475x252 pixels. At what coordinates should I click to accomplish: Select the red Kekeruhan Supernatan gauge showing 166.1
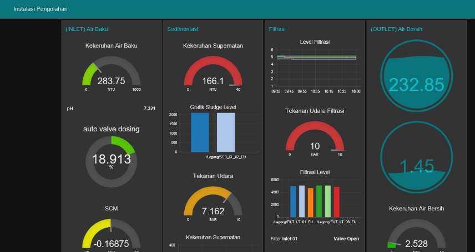click(213, 73)
